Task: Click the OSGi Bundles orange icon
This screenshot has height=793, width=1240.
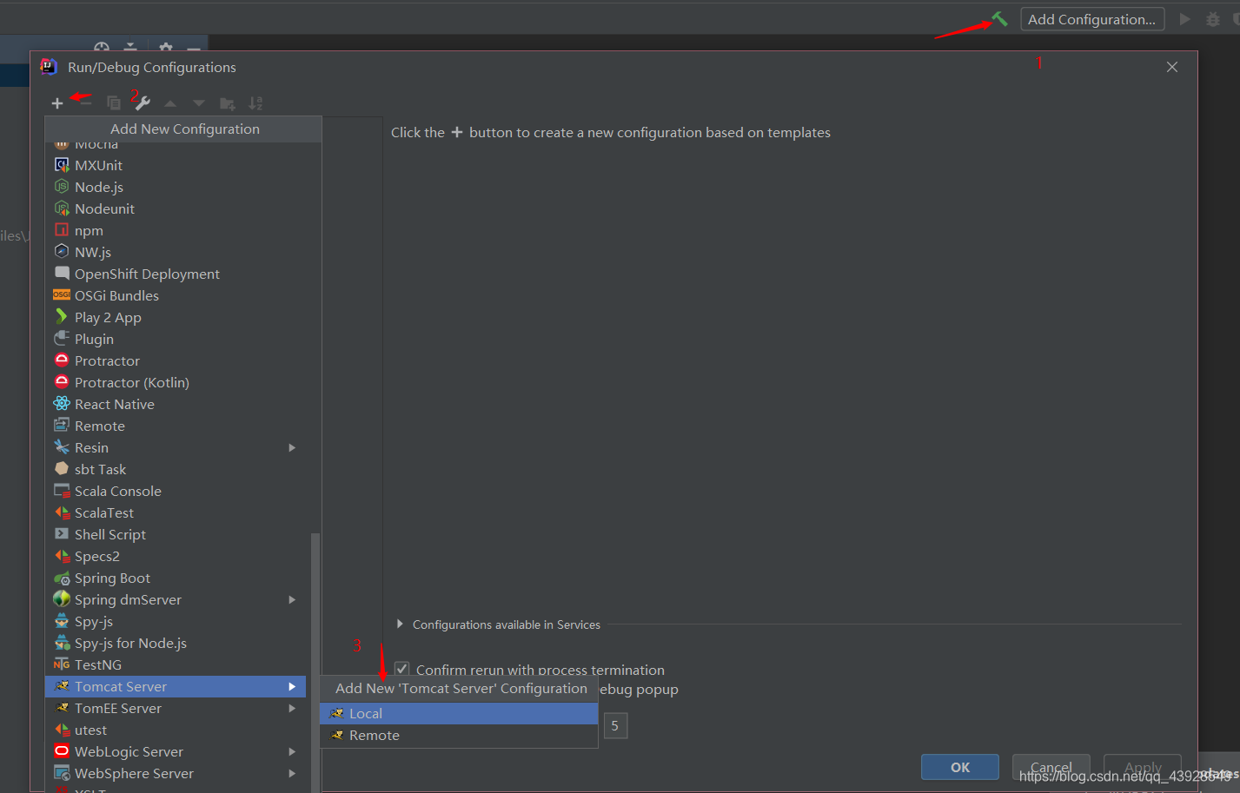Action: (x=62, y=295)
